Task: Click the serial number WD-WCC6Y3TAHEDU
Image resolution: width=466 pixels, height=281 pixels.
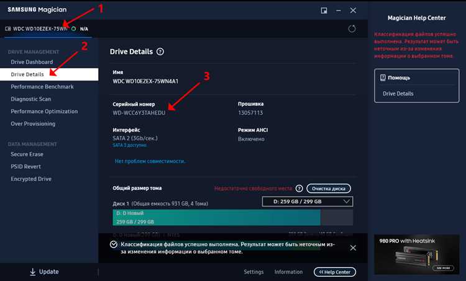Action: pos(139,113)
